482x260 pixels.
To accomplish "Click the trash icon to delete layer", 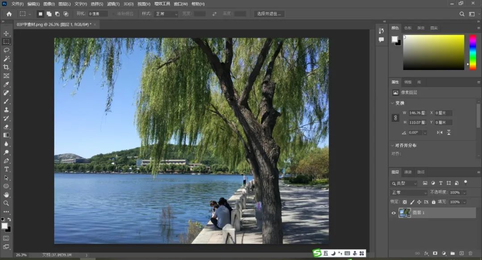I will [470, 253].
